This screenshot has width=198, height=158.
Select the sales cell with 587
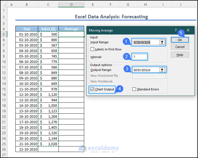pos(48,45)
